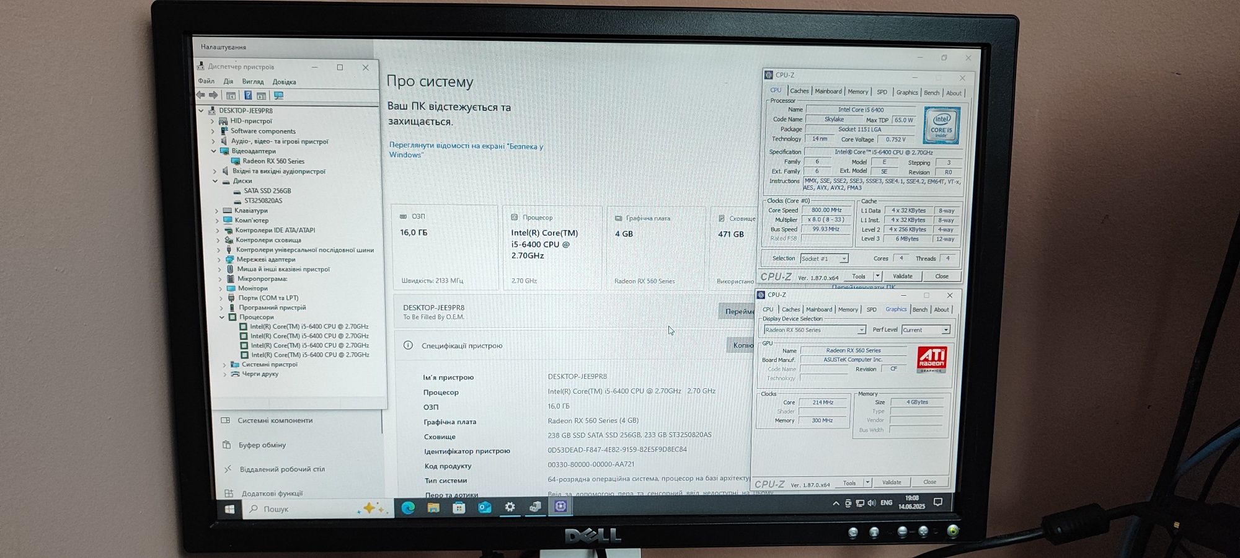Open Outlook from the taskbar
This screenshot has width=1240, height=558.
click(484, 508)
